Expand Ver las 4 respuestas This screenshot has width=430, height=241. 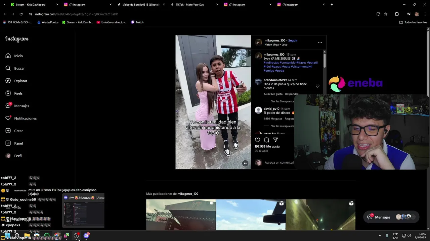[x=283, y=126]
